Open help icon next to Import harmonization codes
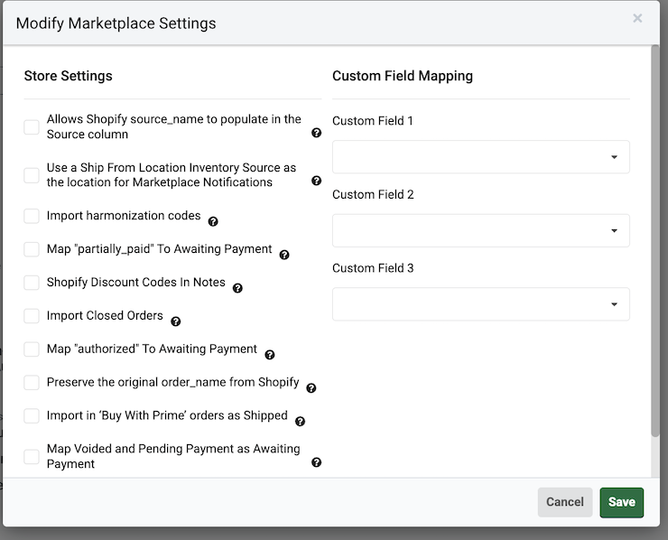668x540 pixels. pyautogui.click(x=213, y=221)
